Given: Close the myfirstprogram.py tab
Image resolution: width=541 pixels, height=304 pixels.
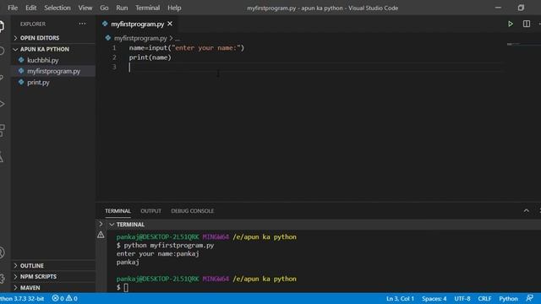Looking at the screenshot, I should 170,24.
